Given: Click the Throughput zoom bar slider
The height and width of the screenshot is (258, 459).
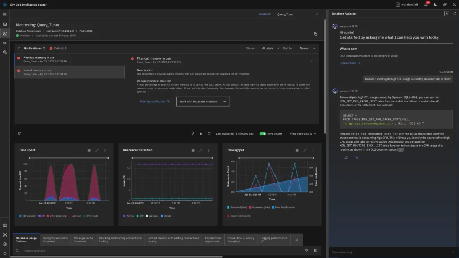Looking at the screenshot, I should (277, 158).
